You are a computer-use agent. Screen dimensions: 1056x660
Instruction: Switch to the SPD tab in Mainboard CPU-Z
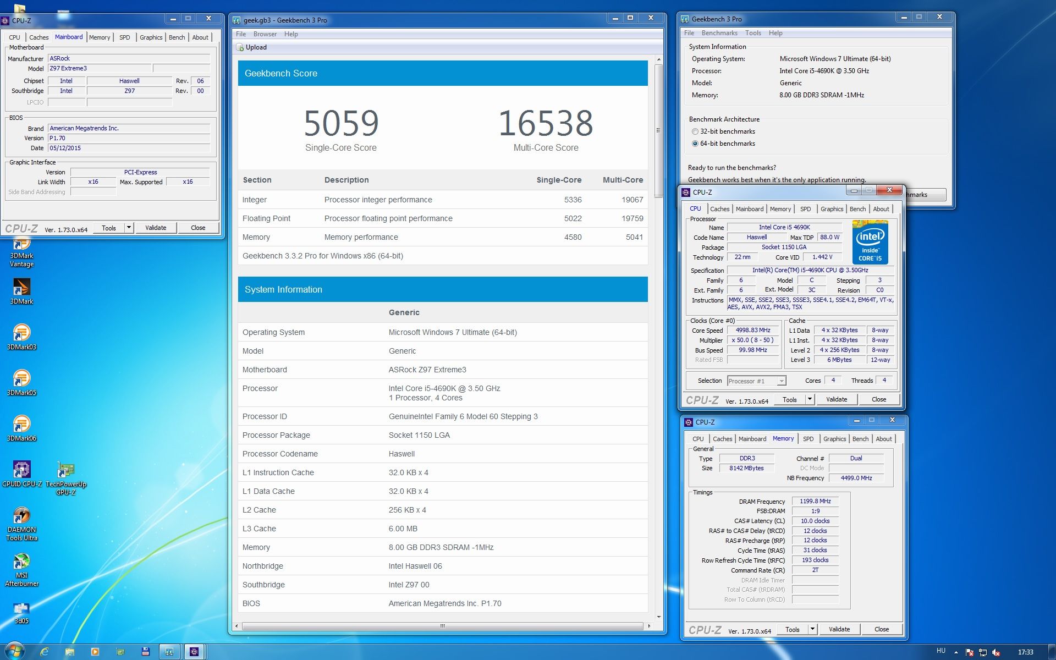click(125, 37)
